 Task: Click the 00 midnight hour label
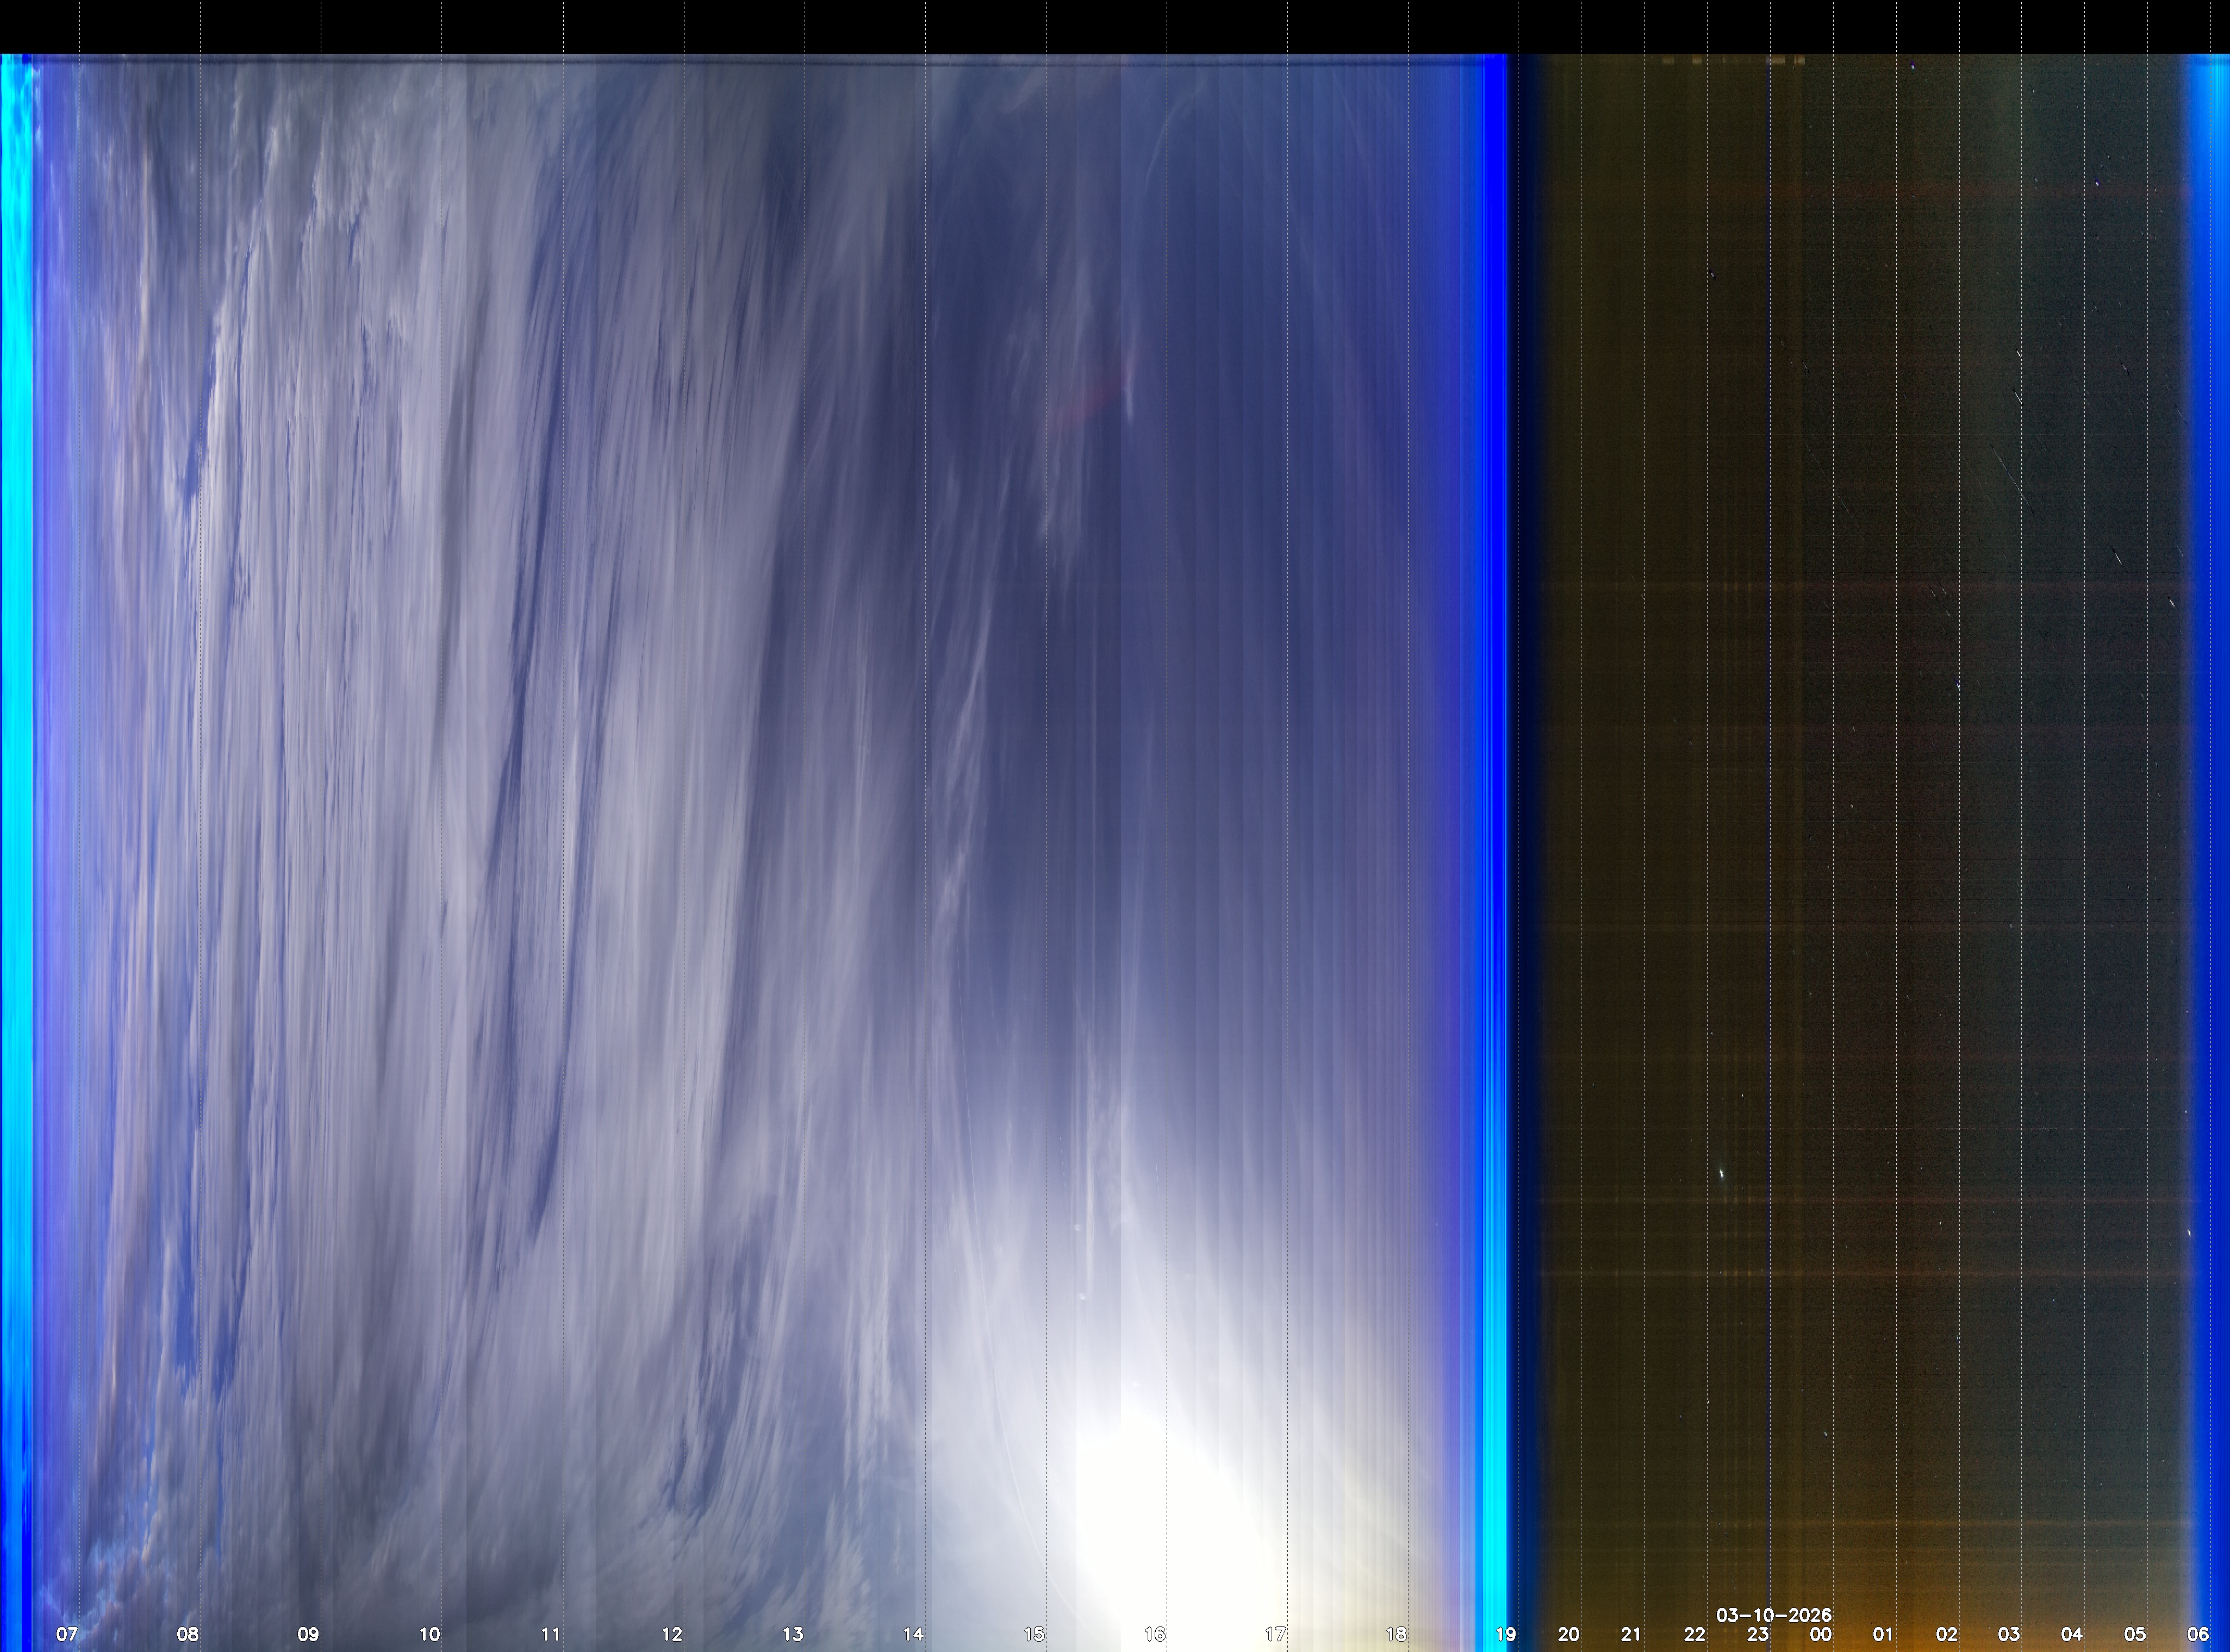click(1821, 1634)
